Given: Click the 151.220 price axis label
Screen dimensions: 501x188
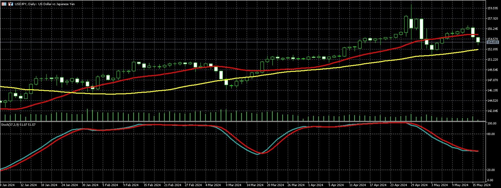Looking at the screenshot, I should (492, 59).
